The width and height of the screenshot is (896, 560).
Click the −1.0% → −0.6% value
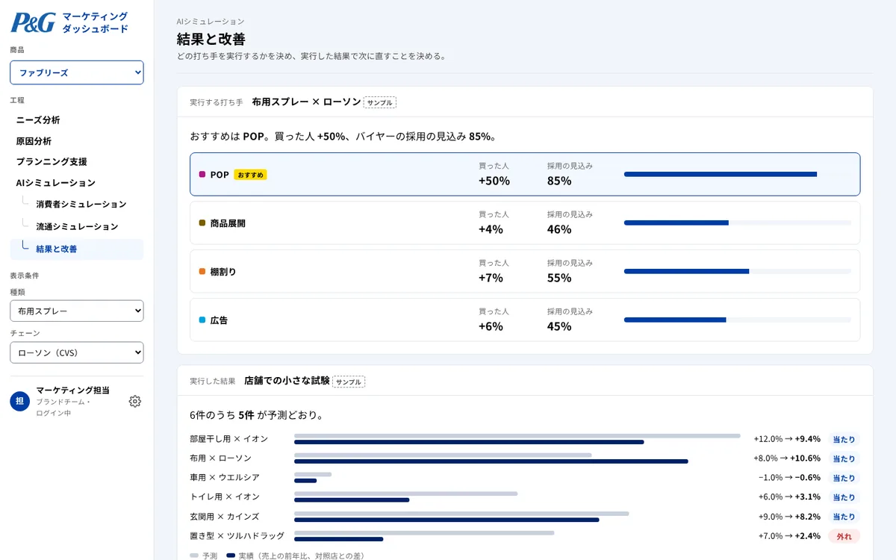[x=789, y=478]
